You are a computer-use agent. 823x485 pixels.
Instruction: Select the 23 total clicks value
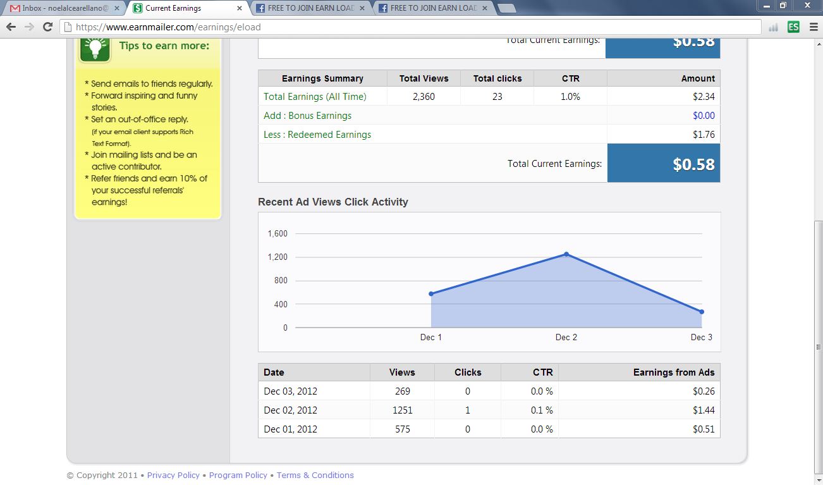497,97
